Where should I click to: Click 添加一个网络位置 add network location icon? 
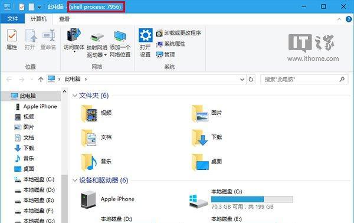[x=120, y=37]
